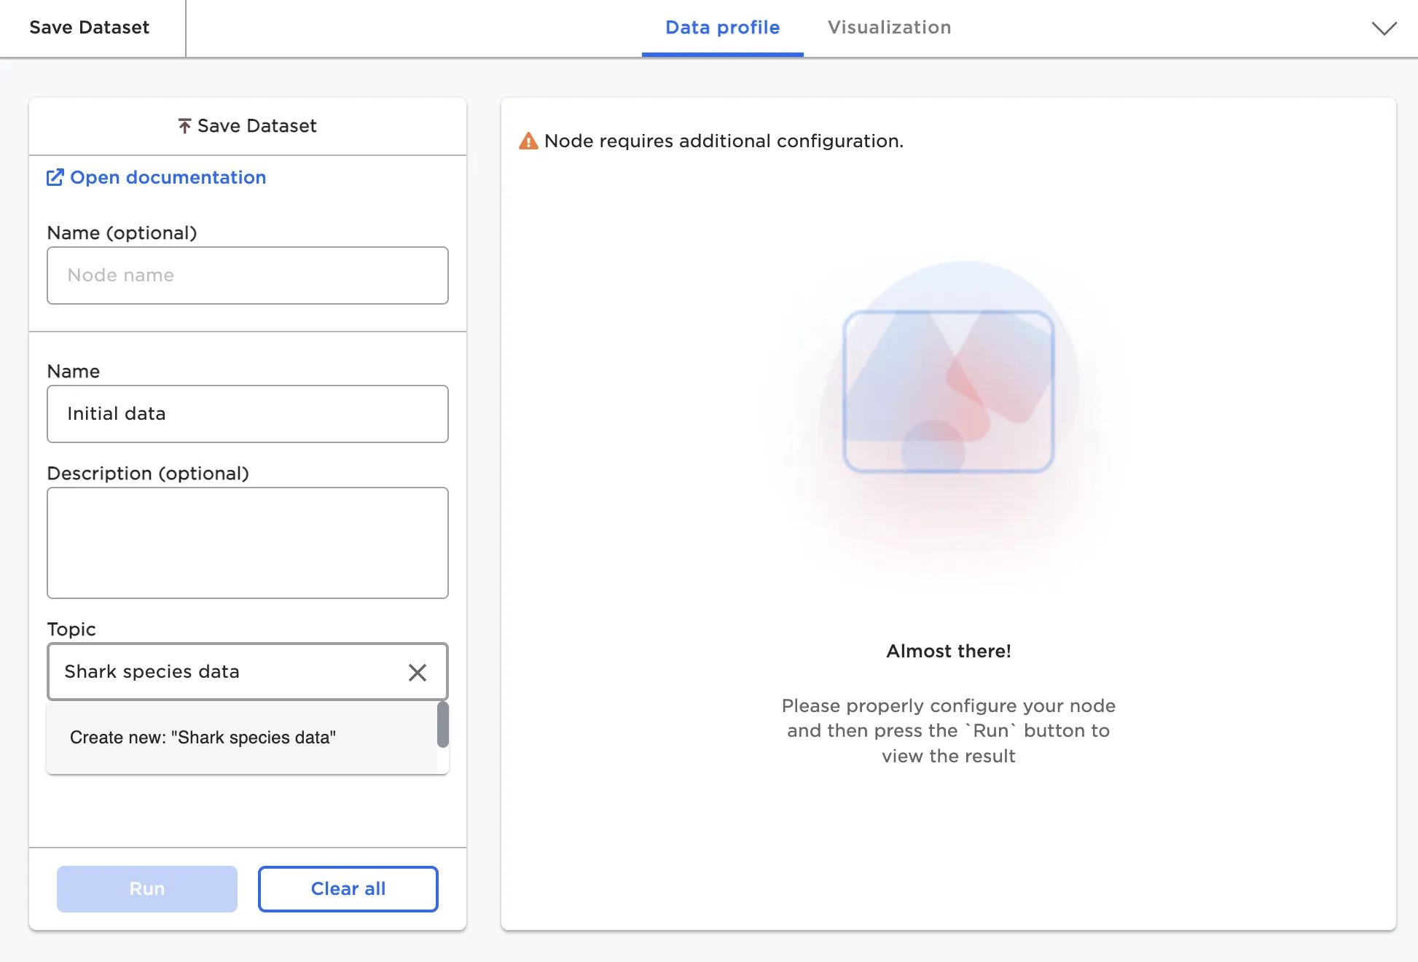Click the Description (optional) text area
Viewport: 1418px width, 962px height.
(247, 543)
